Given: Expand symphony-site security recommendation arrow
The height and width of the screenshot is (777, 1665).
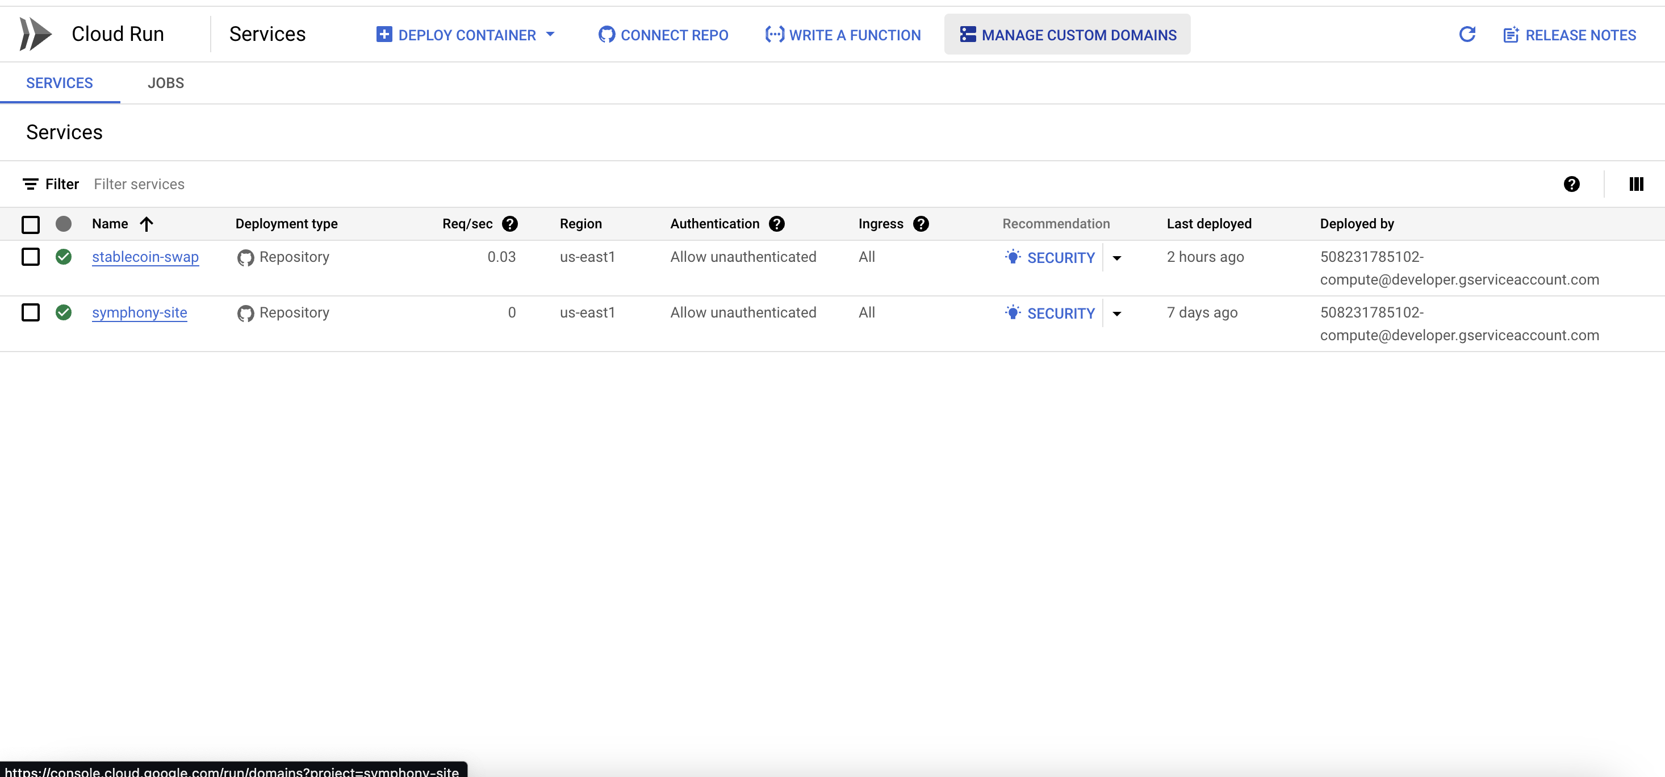Looking at the screenshot, I should (1116, 314).
